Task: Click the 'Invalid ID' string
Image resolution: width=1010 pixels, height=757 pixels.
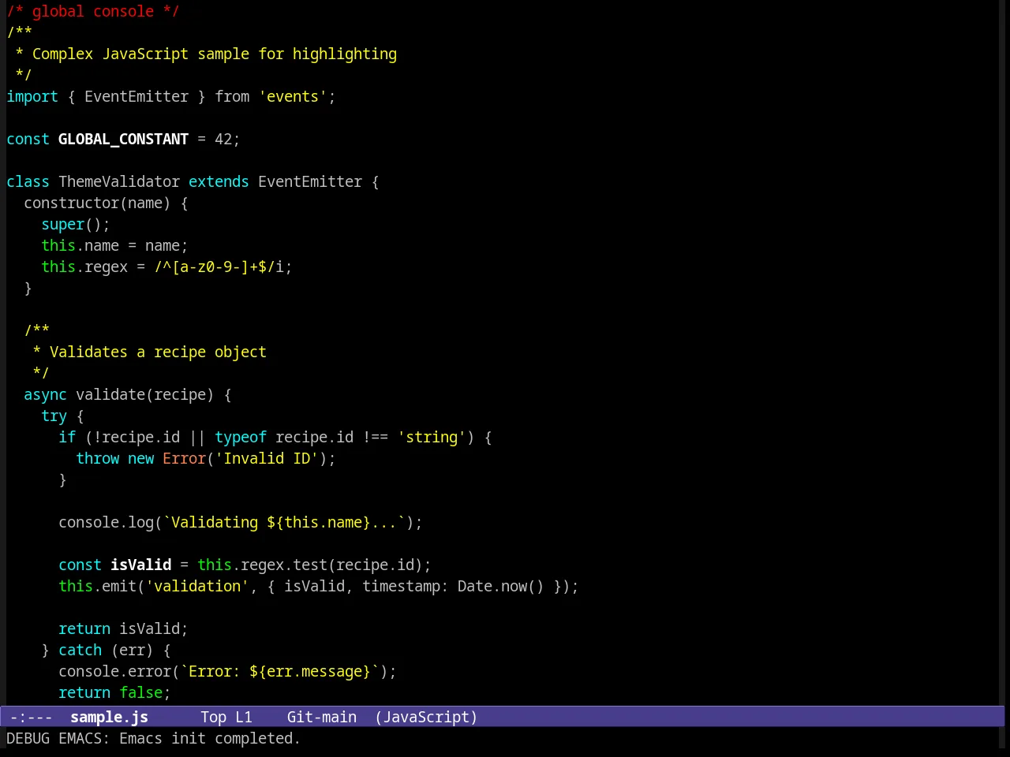Action: click(267, 458)
